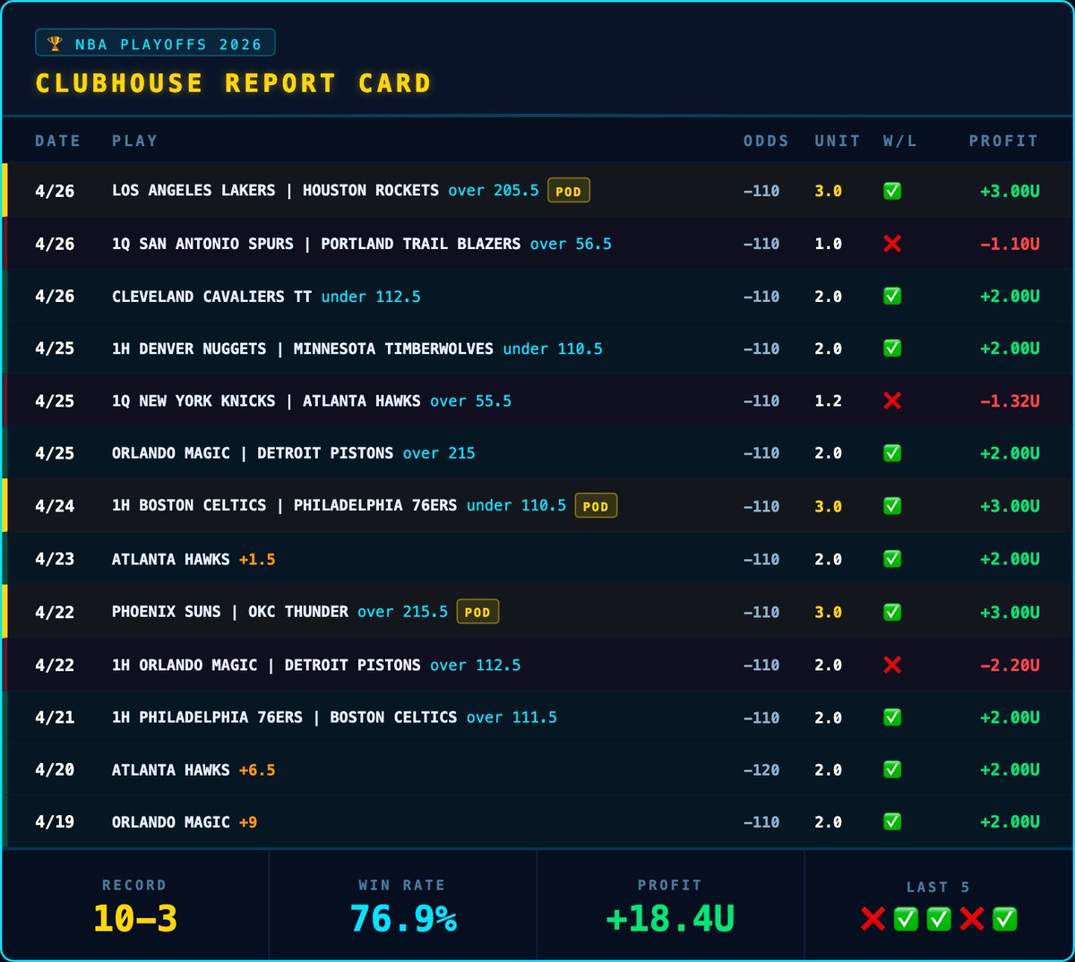The width and height of the screenshot is (1075, 962).
Task: Click the green check in the Lakers | Rockets row
Action: [892, 191]
